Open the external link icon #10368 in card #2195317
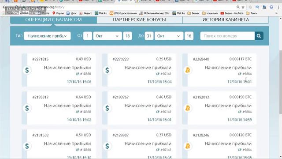The image size is (282, 159). click(x=78, y=112)
